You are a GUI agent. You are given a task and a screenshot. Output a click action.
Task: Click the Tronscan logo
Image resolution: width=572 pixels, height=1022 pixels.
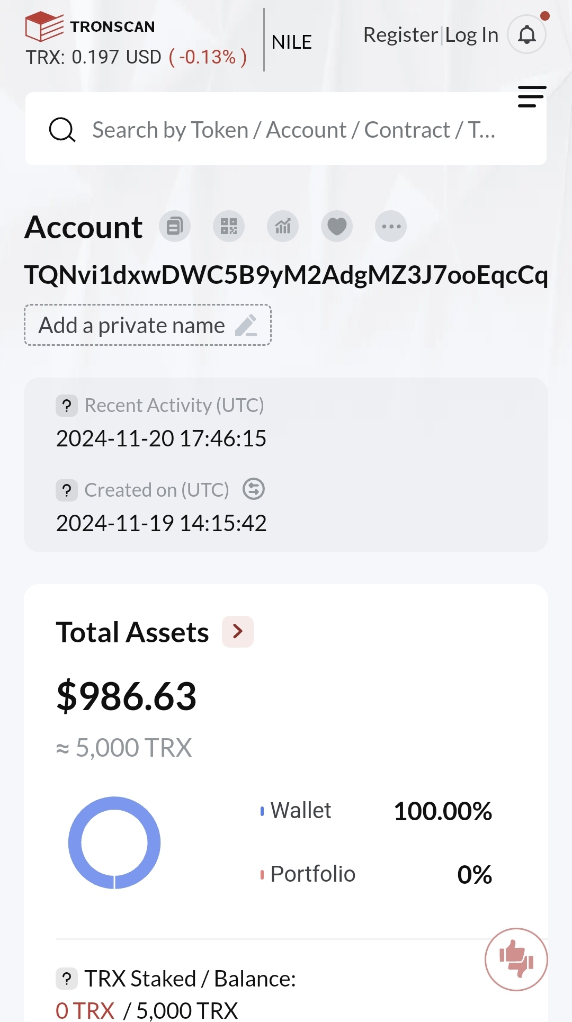click(90, 26)
